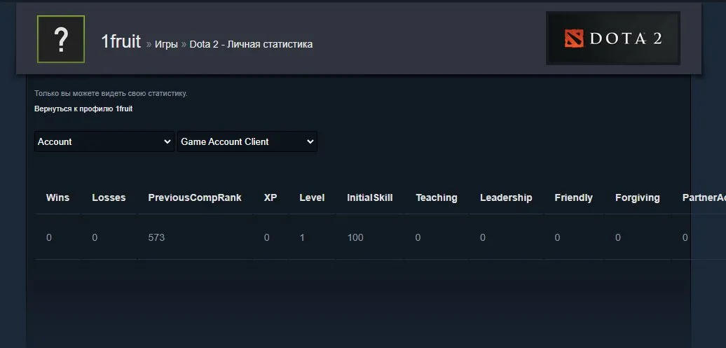Click the Game Account Client chevron arrow
726x348 pixels.
click(x=310, y=142)
